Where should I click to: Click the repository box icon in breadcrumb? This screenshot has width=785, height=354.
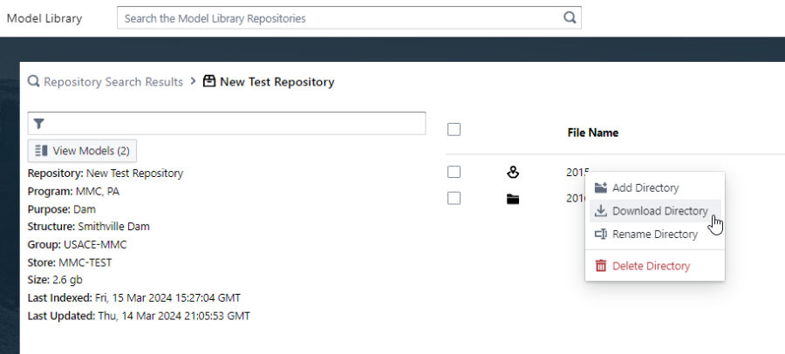[x=208, y=82]
